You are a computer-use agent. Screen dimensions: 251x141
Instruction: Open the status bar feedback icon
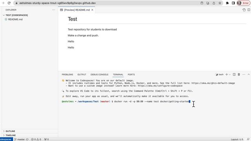(x=248, y=139)
